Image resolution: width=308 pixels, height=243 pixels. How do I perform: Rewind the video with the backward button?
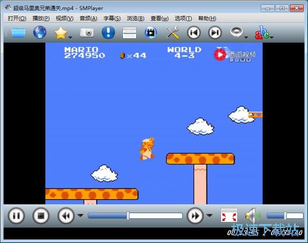click(66, 216)
